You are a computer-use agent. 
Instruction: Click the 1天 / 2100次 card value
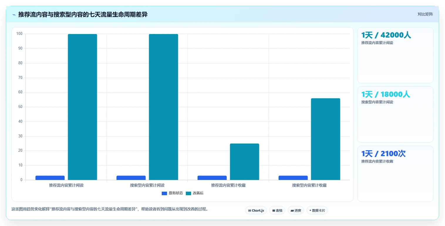click(383, 154)
